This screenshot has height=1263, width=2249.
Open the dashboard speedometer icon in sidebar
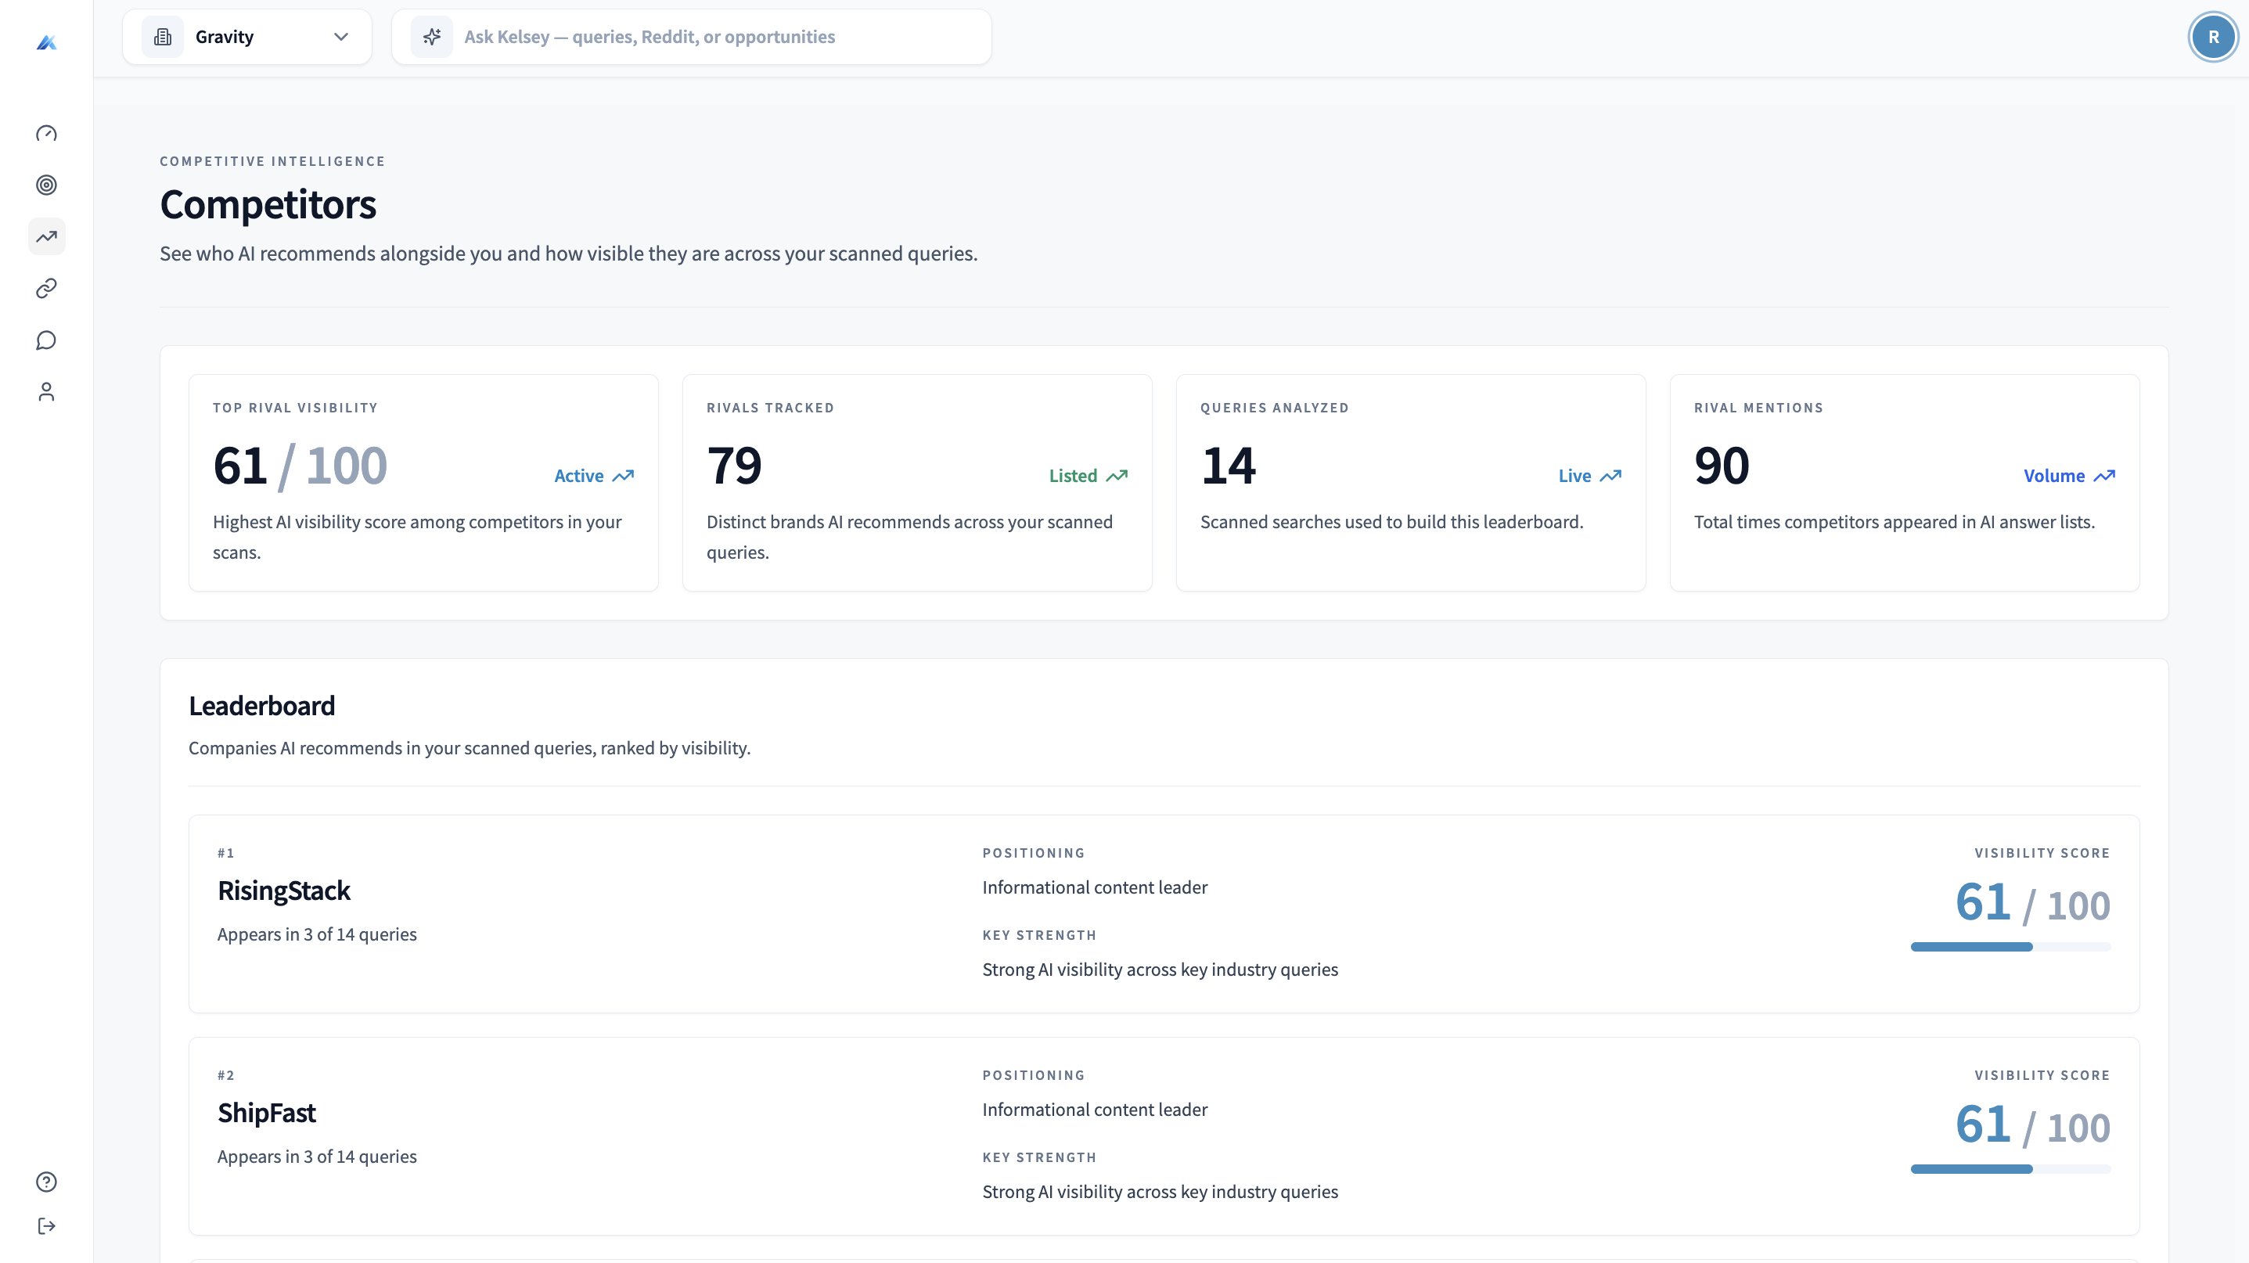(x=46, y=133)
